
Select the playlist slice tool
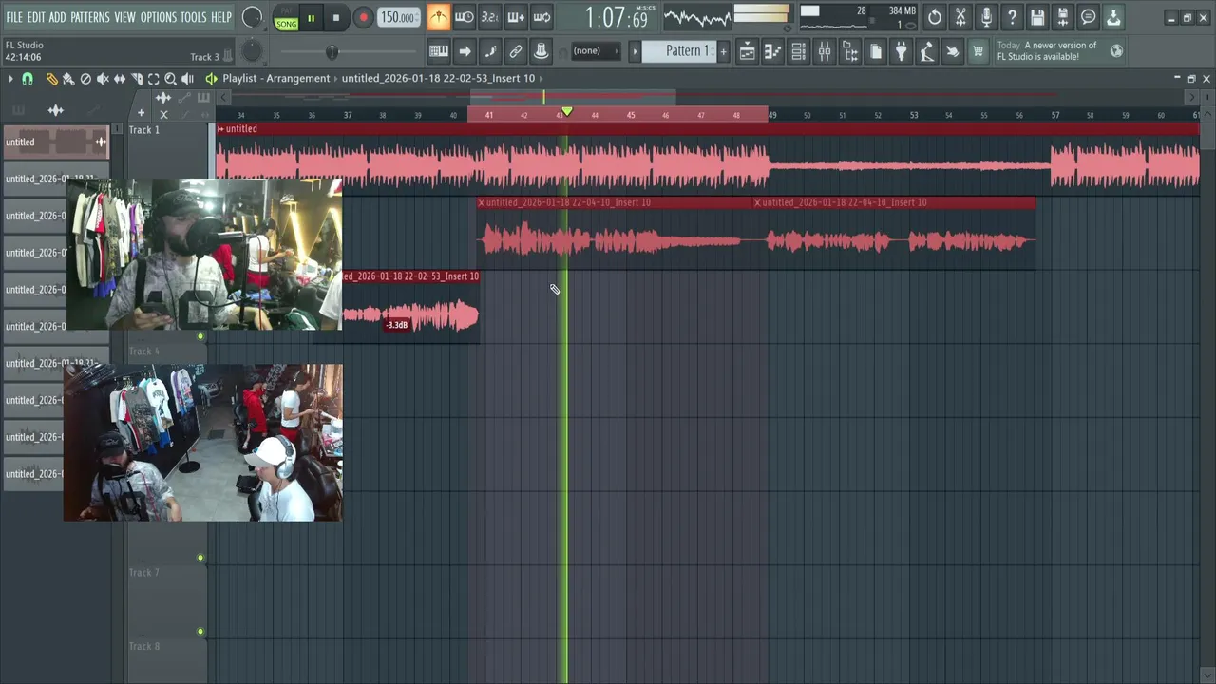tap(137, 79)
